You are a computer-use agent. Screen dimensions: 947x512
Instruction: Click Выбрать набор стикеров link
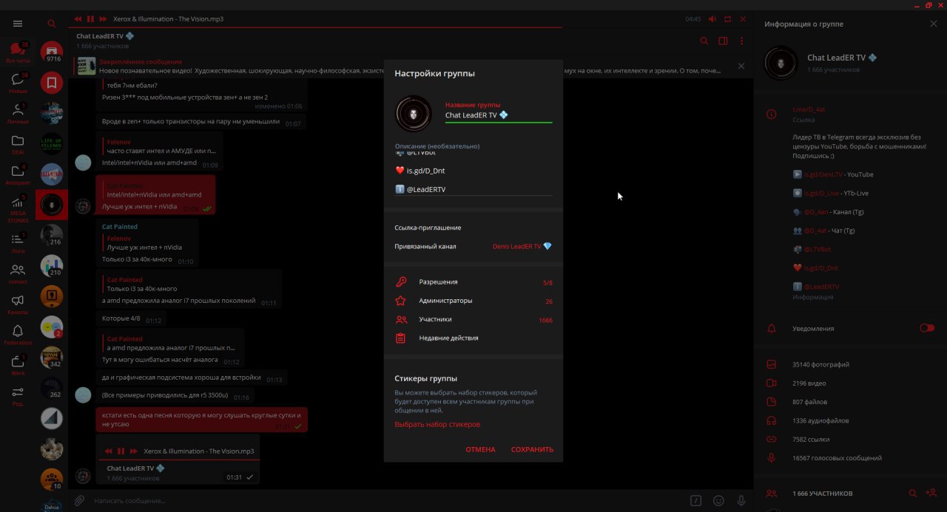point(437,425)
